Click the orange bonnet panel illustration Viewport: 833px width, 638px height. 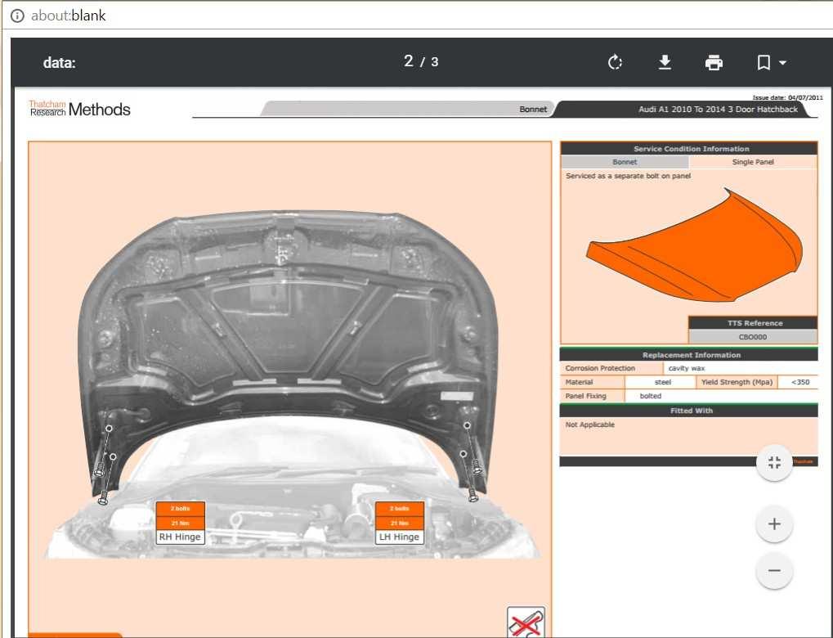[695, 245]
